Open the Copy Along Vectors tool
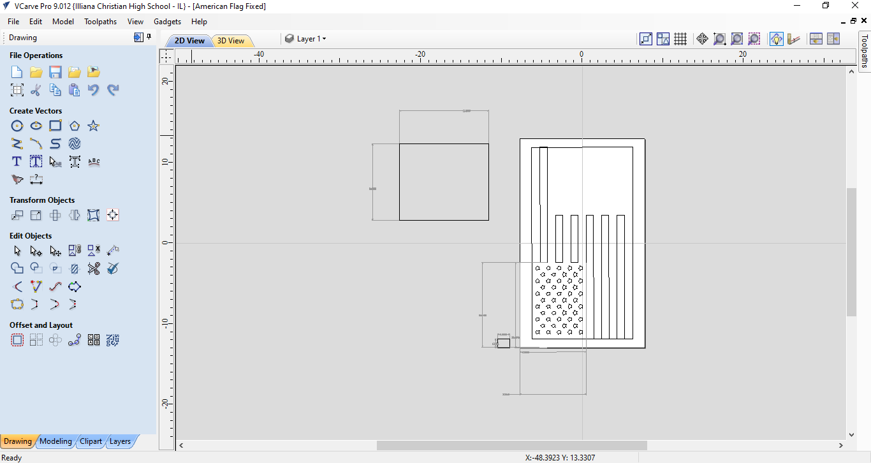 [75, 340]
